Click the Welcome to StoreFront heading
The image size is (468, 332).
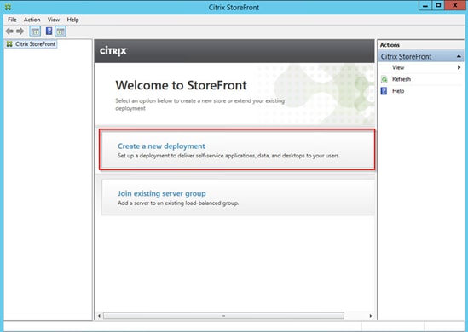pyautogui.click(x=182, y=85)
